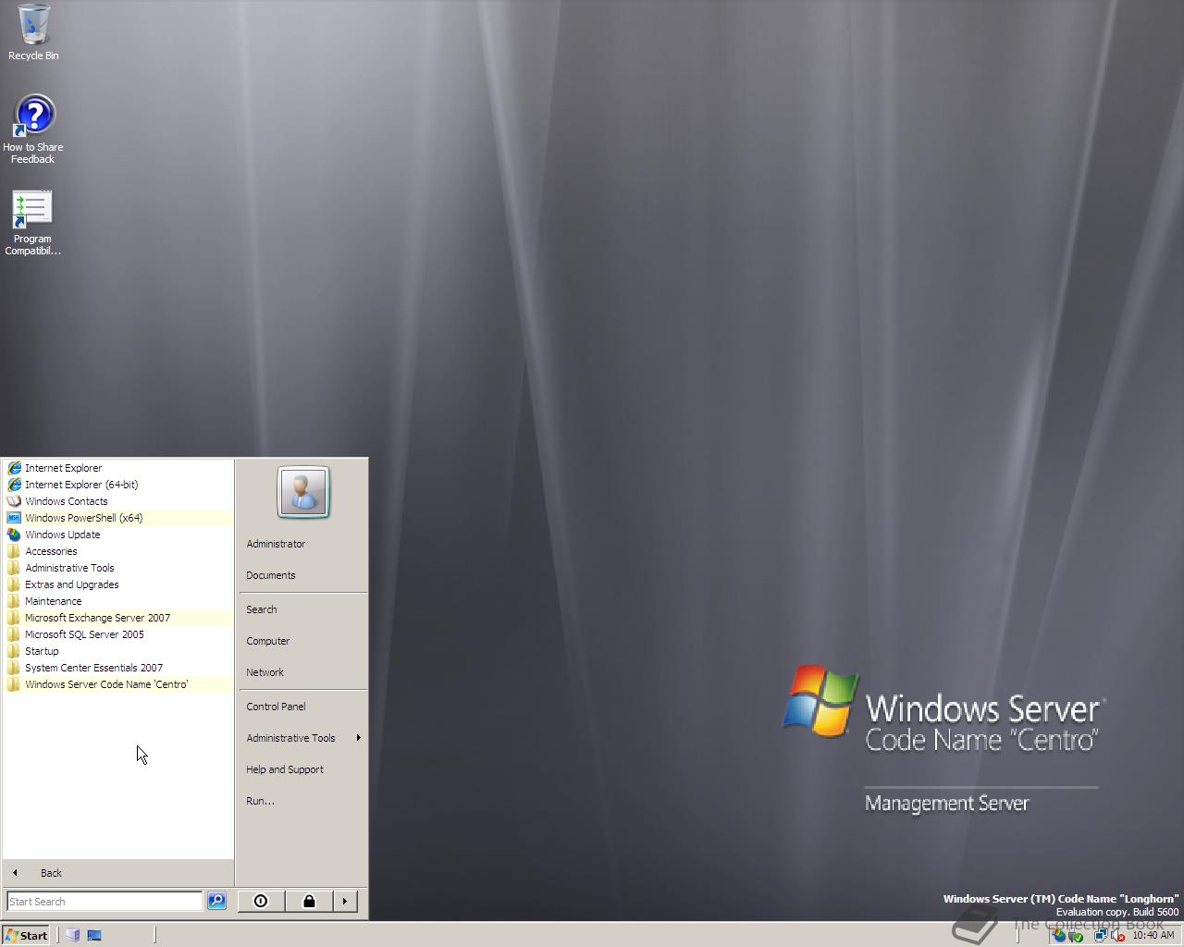Expand Microsoft Exchange Server 2007 folder
This screenshot has height=947, width=1184.
tap(118, 618)
